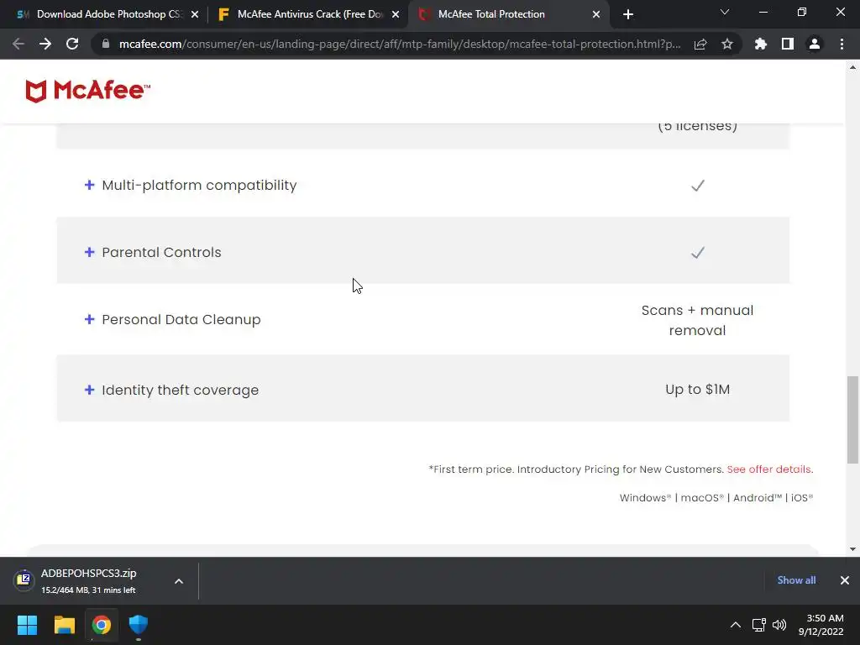Open Windows Security shield on taskbar
This screenshot has width=860, height=645.
tap(139, 625)
